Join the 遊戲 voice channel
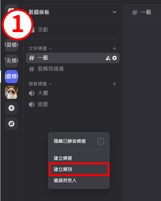 point(73,104)
